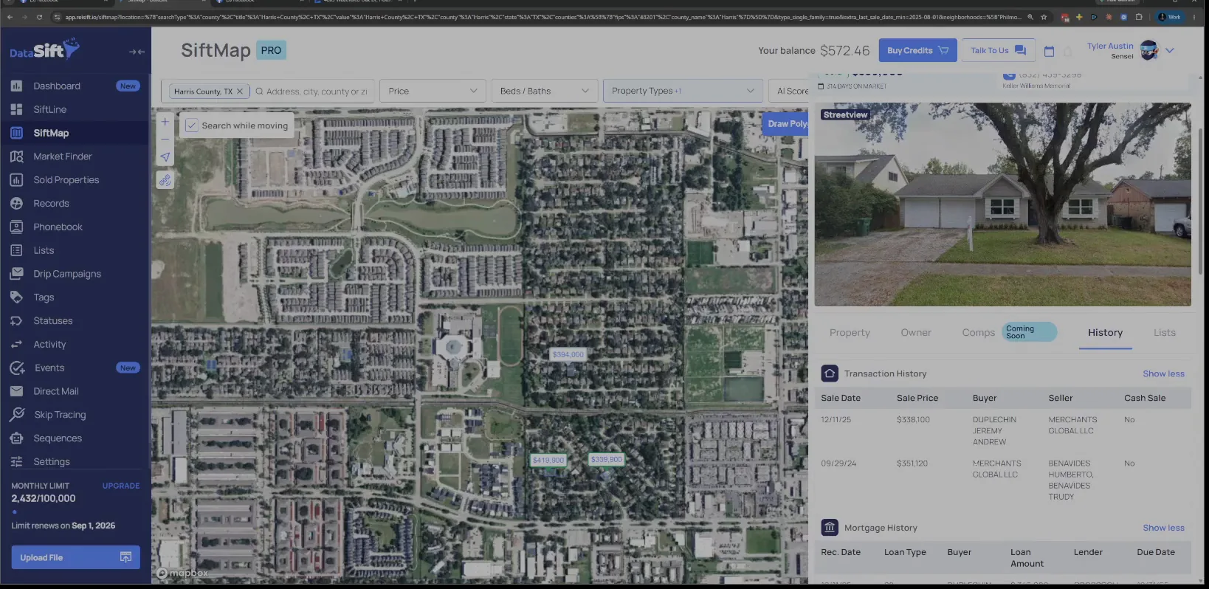Viewport: 1209px width, 589px height.
Task: Zoom out on the map with minus
Action: [x=165, y=139]
